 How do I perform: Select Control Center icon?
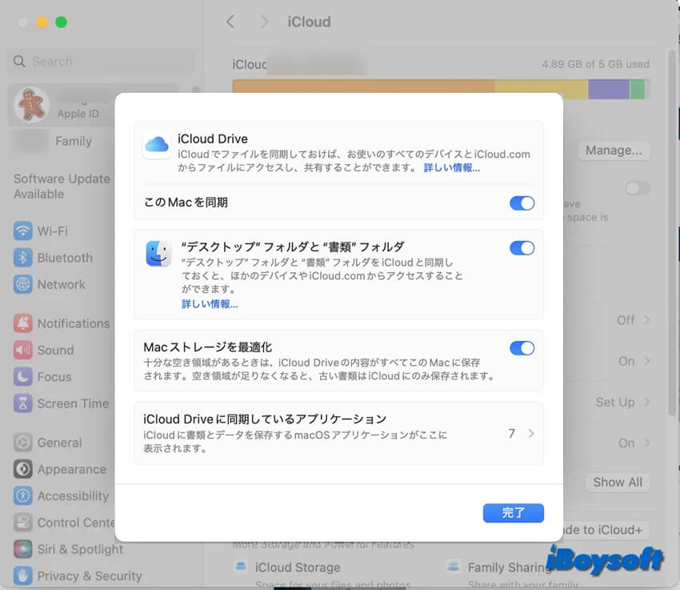[x=22, y=523]
